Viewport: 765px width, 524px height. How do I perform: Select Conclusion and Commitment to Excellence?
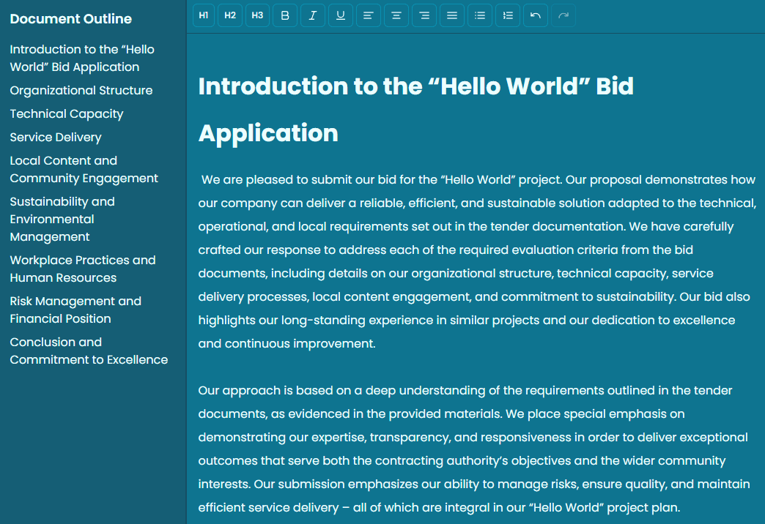coord(88,351)
